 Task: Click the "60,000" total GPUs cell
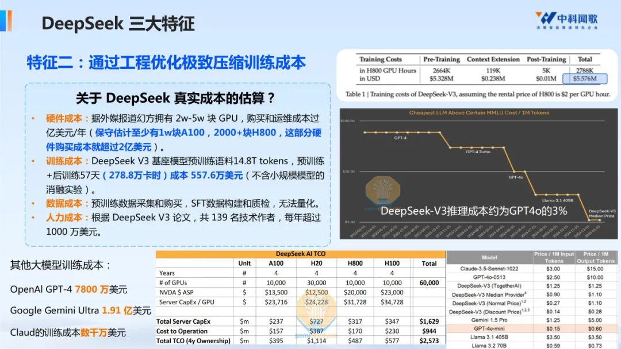point(429,282)
